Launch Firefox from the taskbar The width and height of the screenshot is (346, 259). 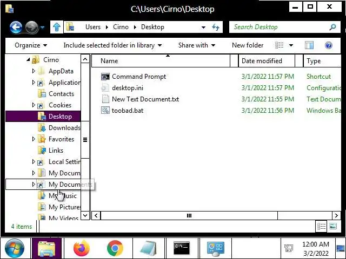coord(82,248)
